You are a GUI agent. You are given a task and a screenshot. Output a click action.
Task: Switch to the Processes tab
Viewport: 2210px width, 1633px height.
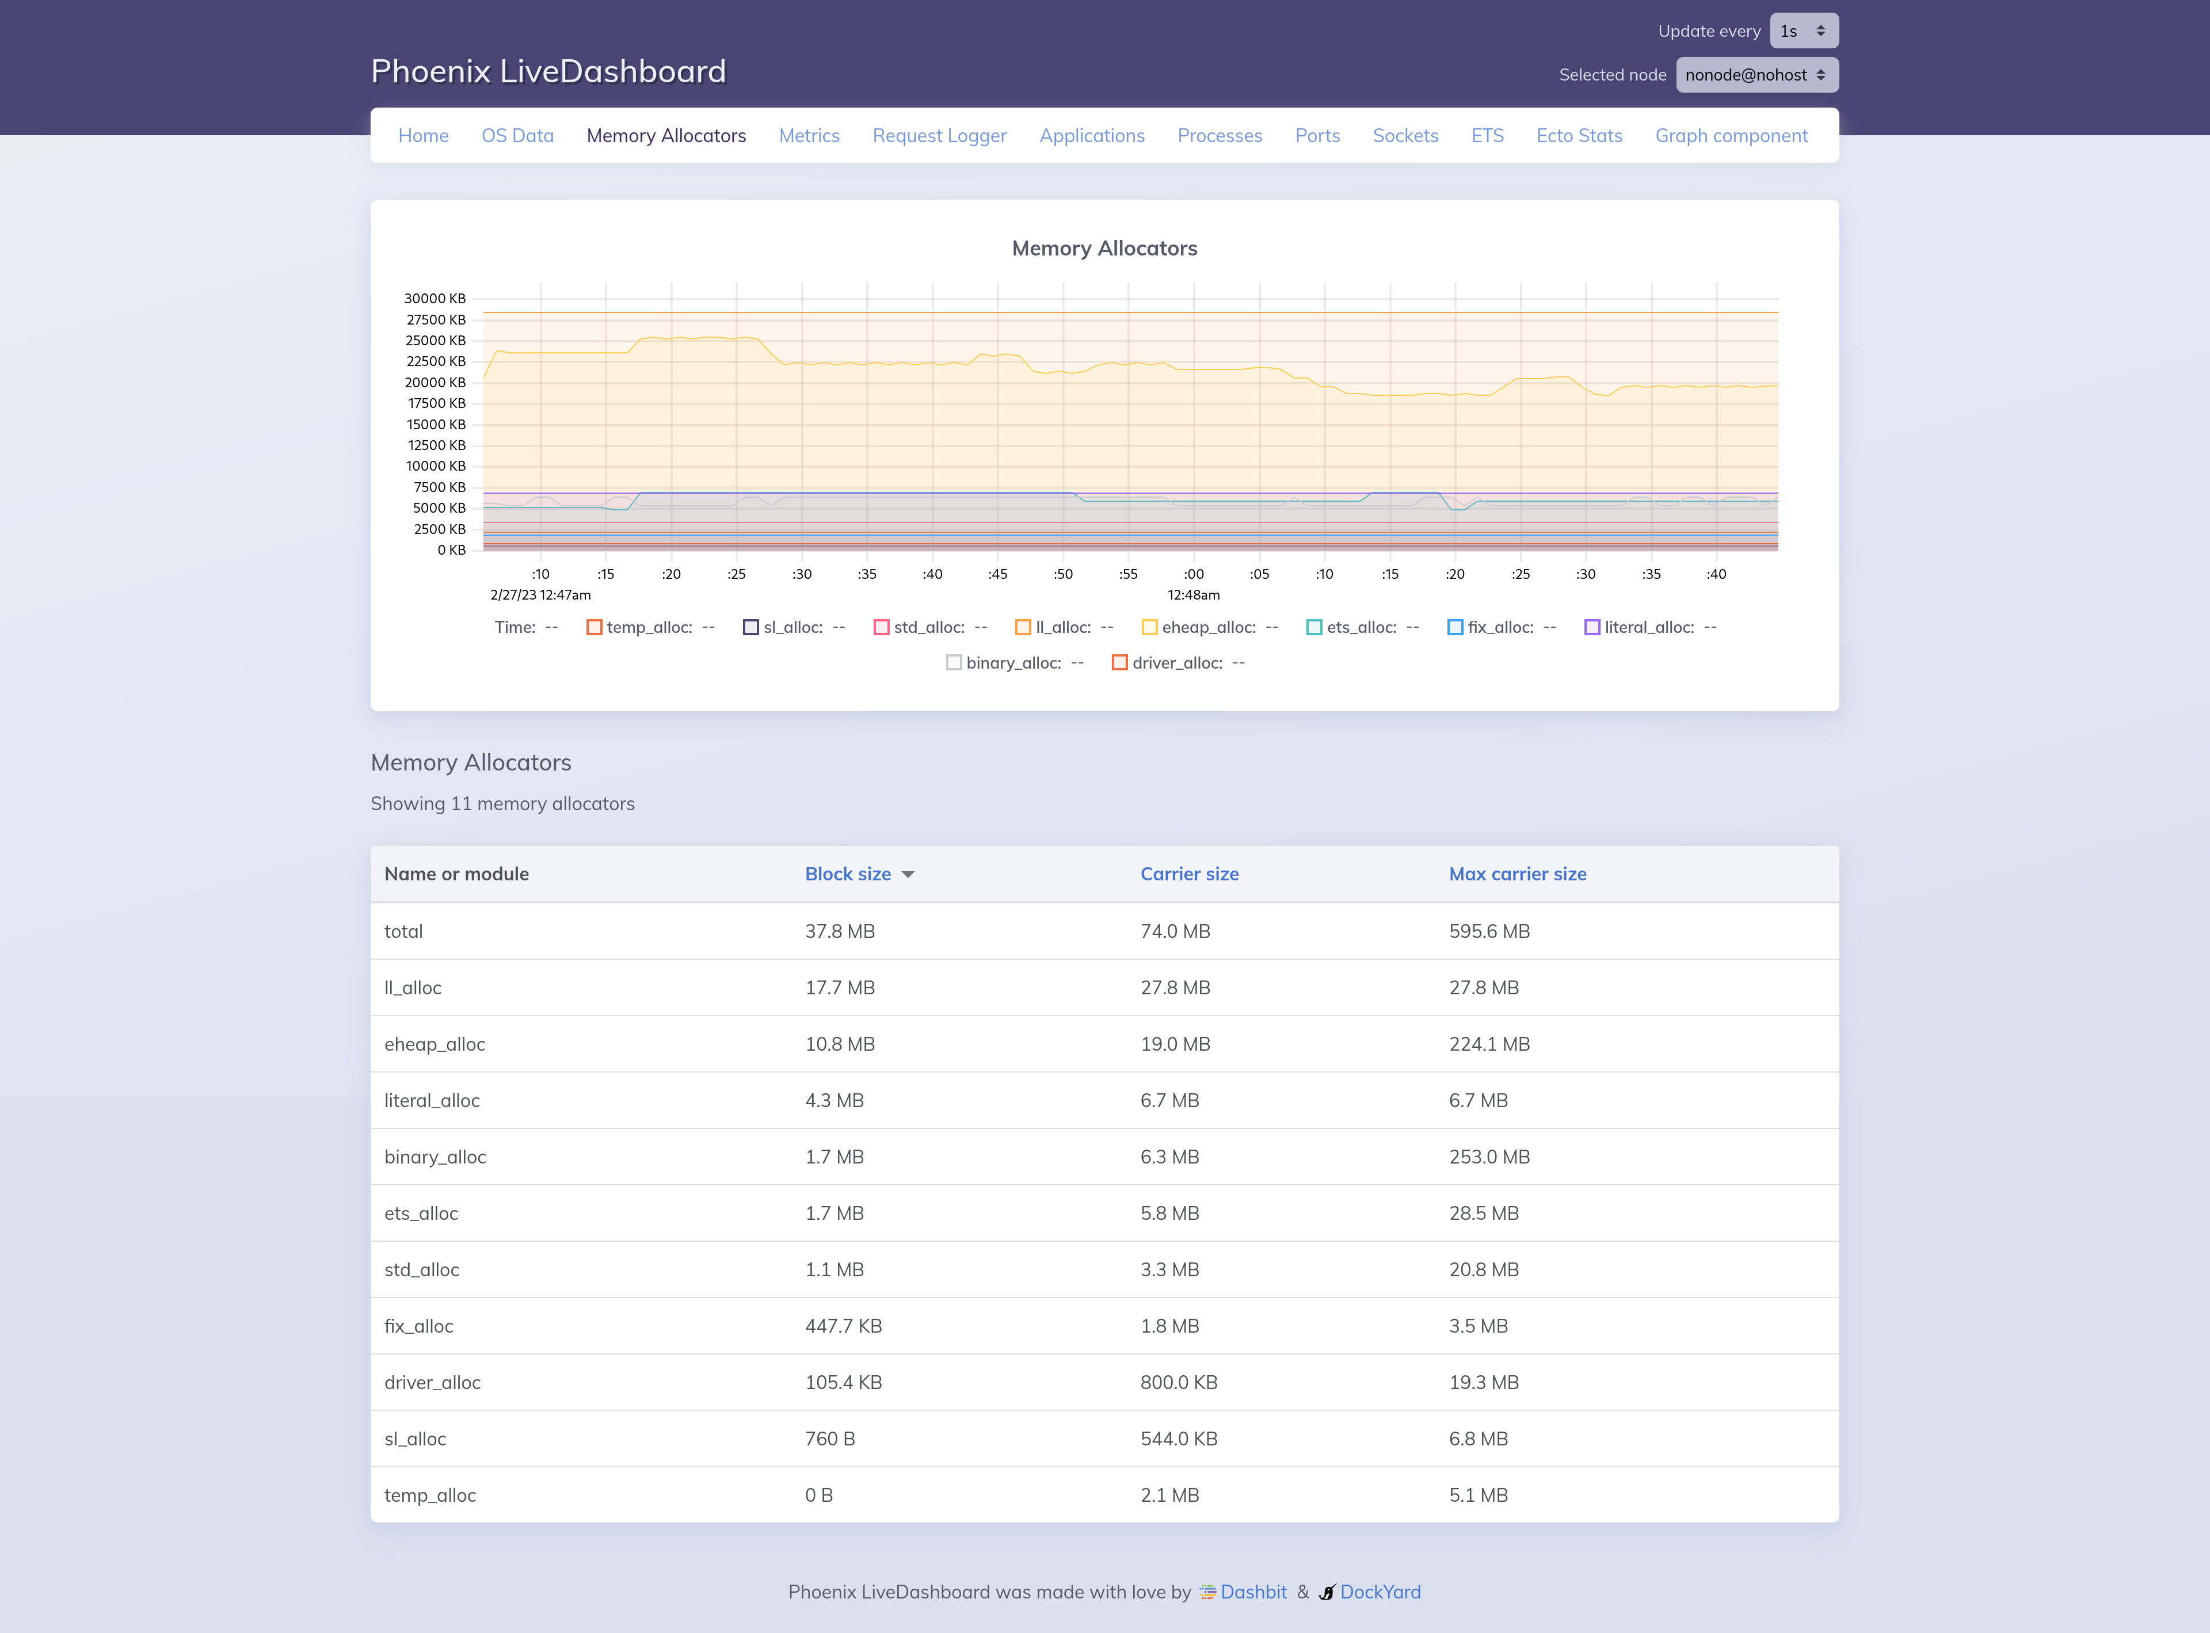(1219, 135)
